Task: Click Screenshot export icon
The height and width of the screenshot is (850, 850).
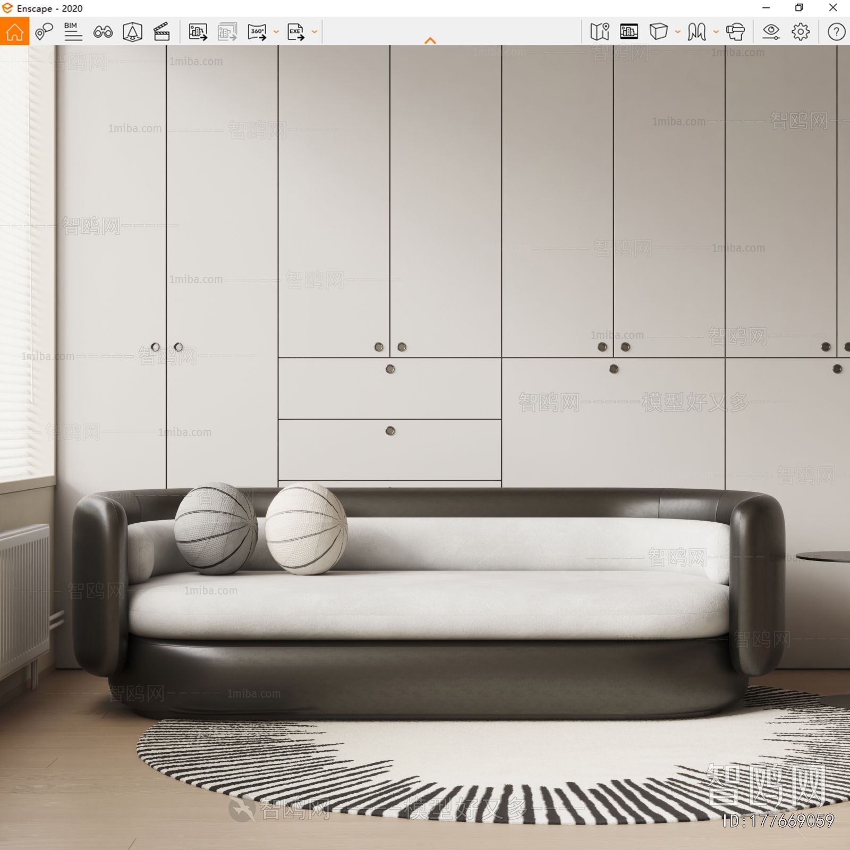Action: (198, 32)
